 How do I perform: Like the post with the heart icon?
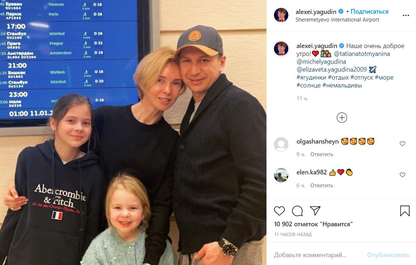tap(279, 211)
